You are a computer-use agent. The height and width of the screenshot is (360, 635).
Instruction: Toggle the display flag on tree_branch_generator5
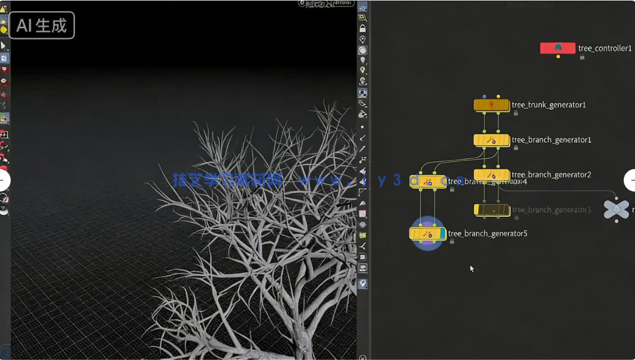click(442, 233)
